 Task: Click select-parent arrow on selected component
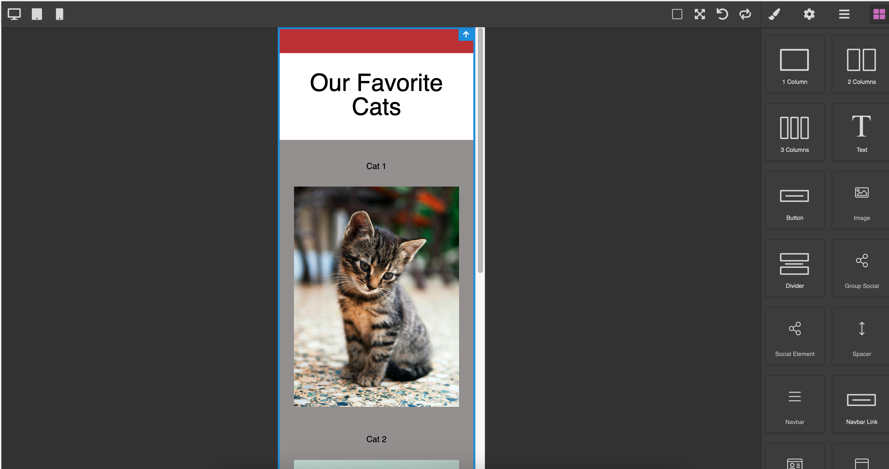(x=466, y=35)
